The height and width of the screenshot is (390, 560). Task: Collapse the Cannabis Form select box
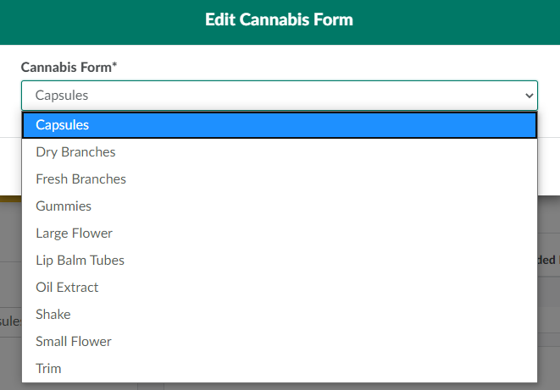point(280,96)
